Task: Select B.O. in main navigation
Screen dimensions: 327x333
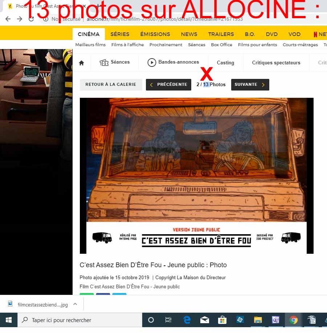Action: coord(250,34)
